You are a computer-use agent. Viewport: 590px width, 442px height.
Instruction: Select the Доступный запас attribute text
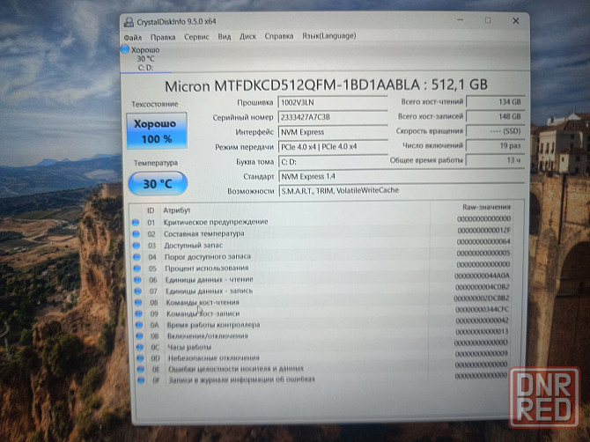pos(194,246)
